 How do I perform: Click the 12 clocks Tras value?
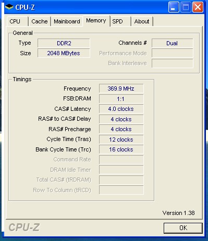[121, 139]
